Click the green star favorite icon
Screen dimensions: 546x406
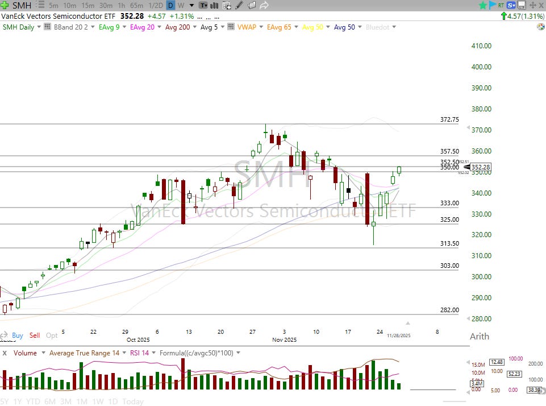(x=482, y=5)
